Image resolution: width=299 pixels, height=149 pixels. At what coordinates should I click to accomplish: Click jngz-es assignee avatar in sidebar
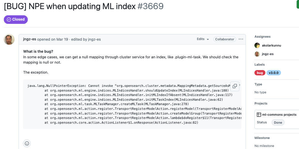click(x=257, y=54)
